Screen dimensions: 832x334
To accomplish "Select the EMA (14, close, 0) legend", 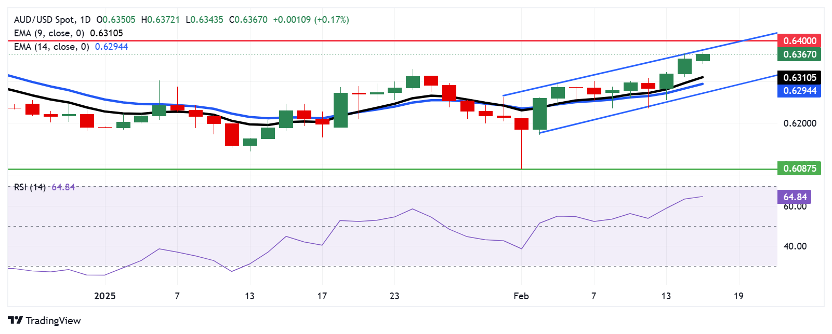I will pos(51,47).
